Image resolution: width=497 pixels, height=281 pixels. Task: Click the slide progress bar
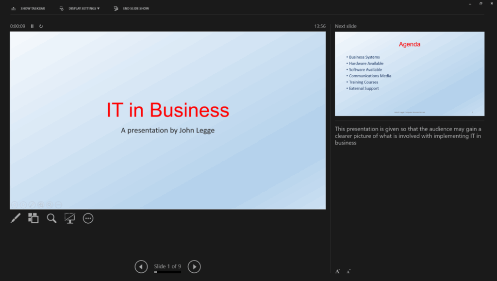point(167,273)
